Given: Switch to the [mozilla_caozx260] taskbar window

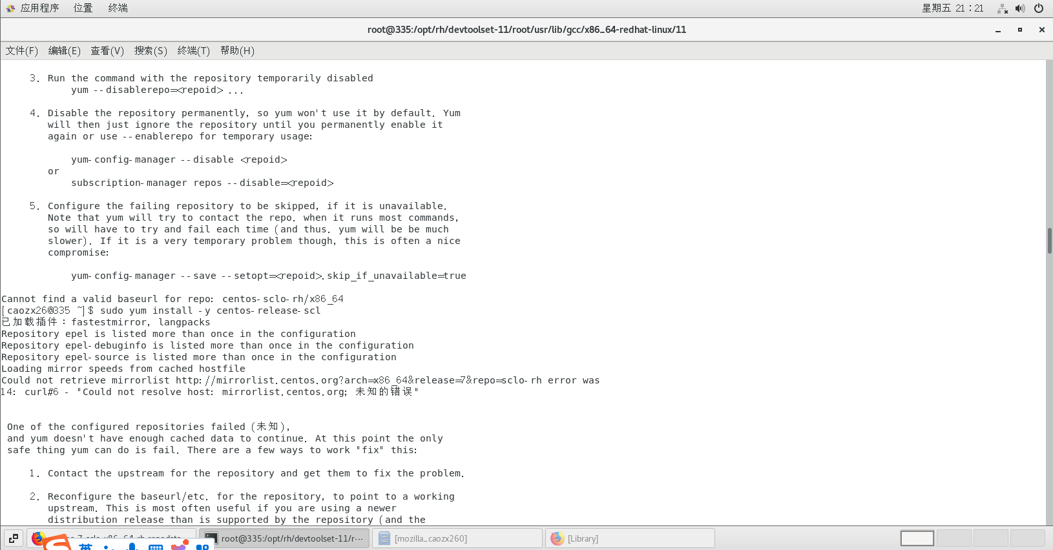Looking at the screenshot, I should 457,538.
